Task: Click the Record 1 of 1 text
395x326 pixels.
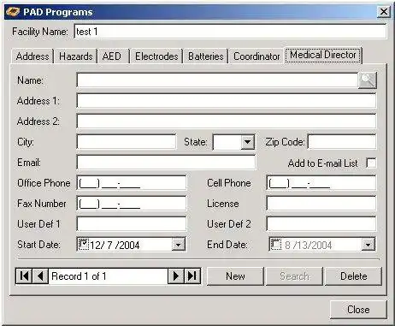Action: point(79,276)
